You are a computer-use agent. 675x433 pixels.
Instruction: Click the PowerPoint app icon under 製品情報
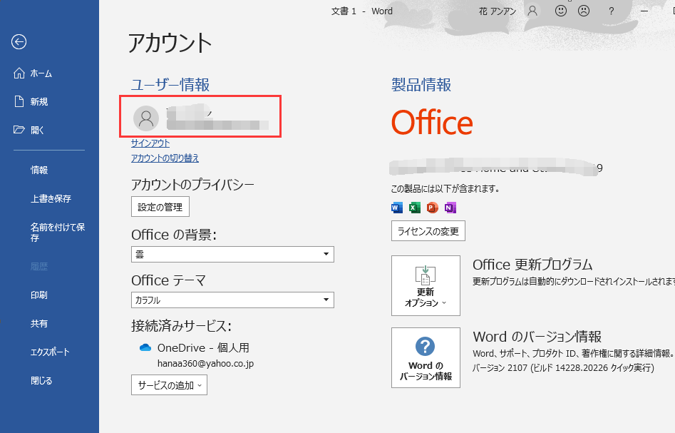[432, 208]
